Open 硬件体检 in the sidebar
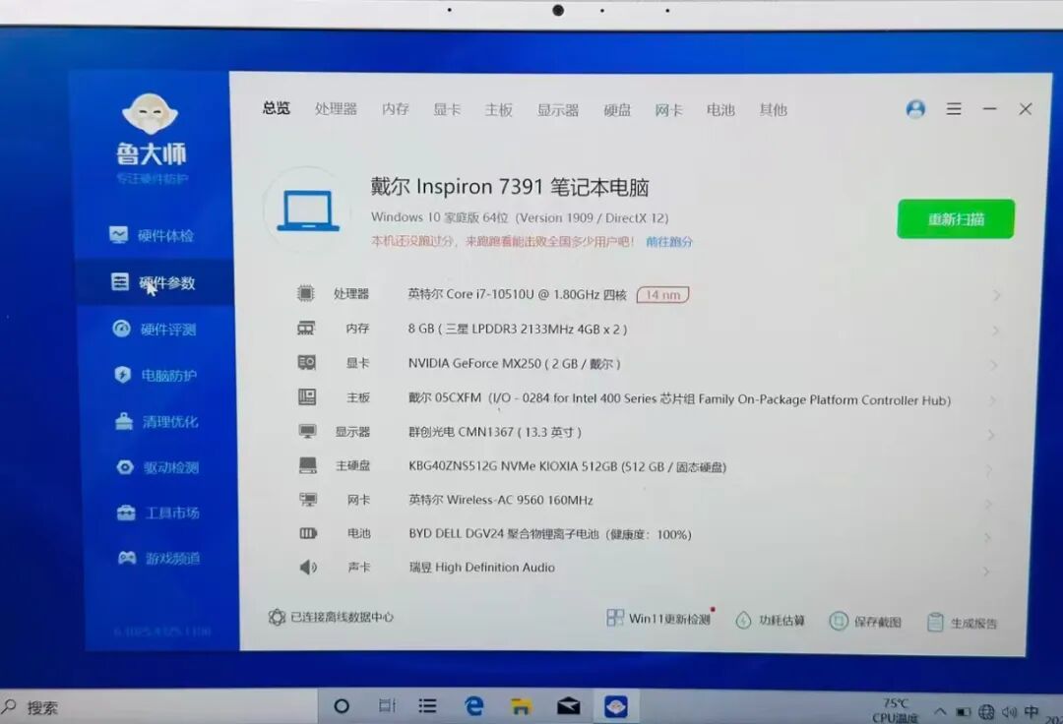Screen dimensions: 1063x724 pos(153,236)
